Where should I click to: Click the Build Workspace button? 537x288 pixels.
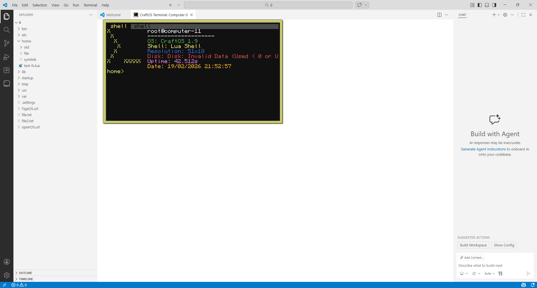click(x=473, y=245)
